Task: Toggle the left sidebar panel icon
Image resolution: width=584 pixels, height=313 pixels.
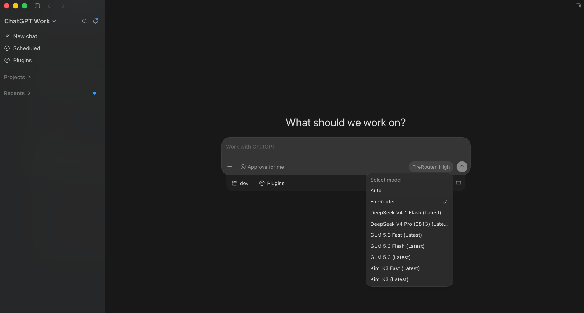Action: tap(37, 6)
